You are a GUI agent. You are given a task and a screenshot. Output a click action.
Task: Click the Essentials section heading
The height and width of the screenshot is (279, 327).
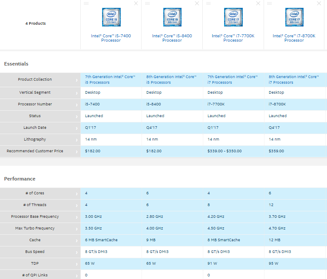(16, 64)
